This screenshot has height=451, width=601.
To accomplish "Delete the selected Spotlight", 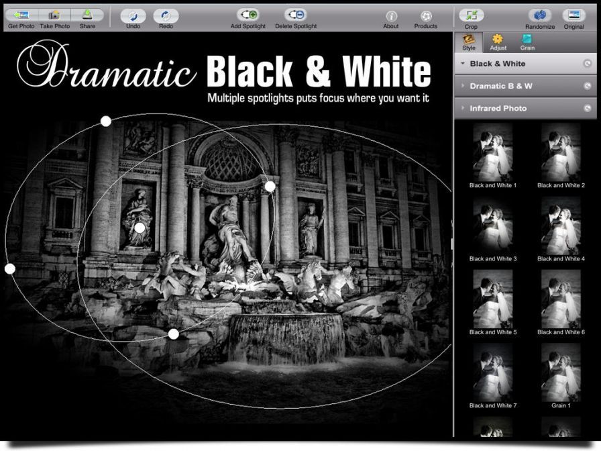I will 295,15.
